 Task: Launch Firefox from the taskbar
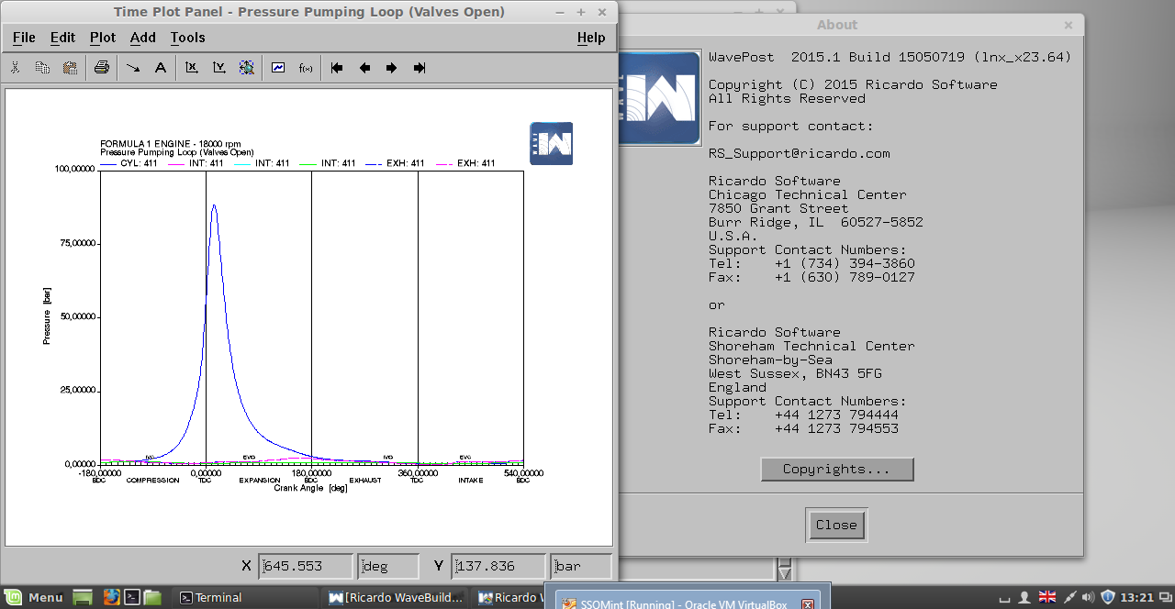click(112, 597)
